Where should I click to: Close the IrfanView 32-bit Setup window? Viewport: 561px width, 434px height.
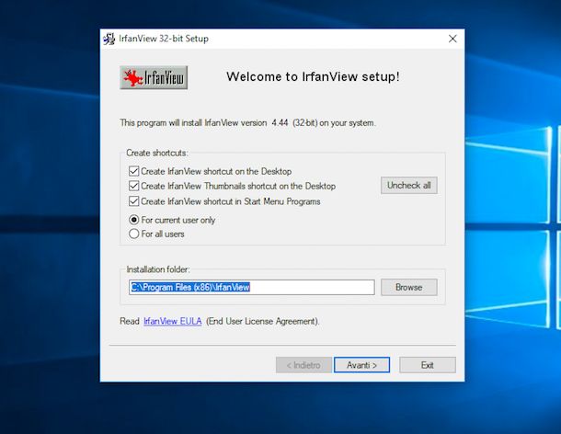click(x=452, y=39)
